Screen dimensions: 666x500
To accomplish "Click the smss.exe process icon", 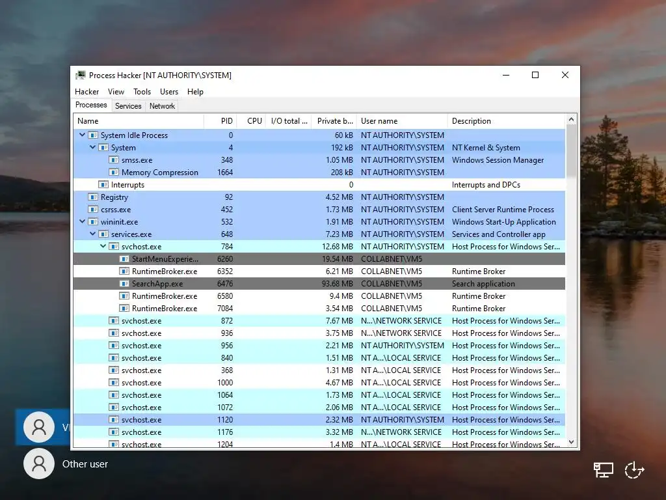I will coord(114,160).
